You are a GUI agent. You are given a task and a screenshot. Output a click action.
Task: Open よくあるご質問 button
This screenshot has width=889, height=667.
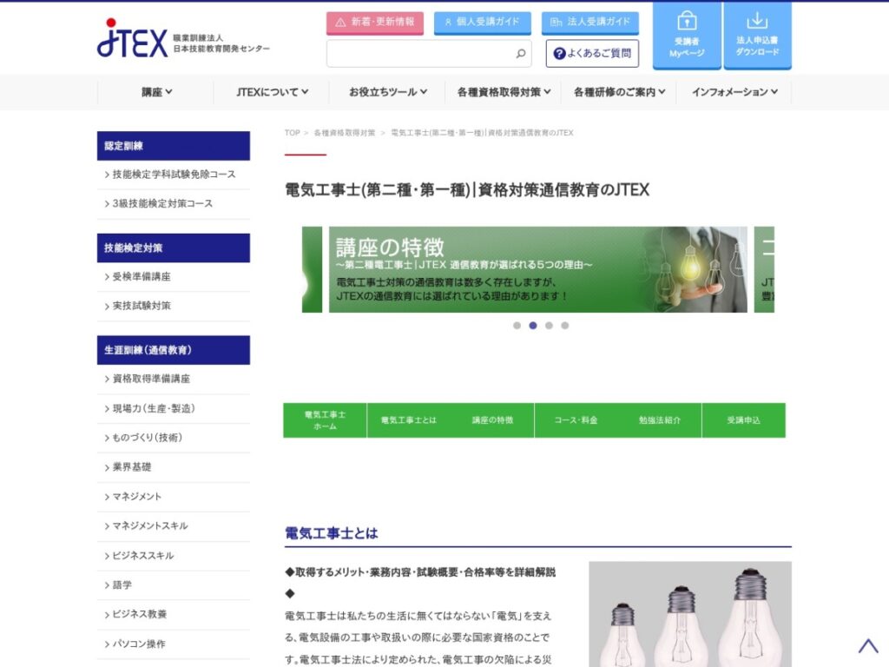(x=592, y=53)
